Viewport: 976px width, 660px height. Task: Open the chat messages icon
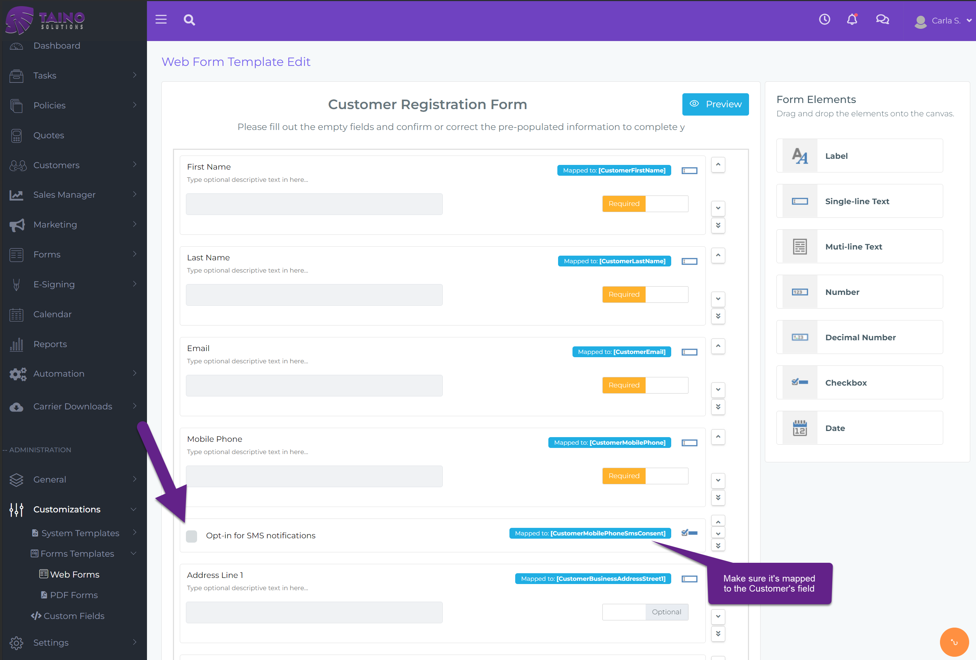(x=882, y=19)
